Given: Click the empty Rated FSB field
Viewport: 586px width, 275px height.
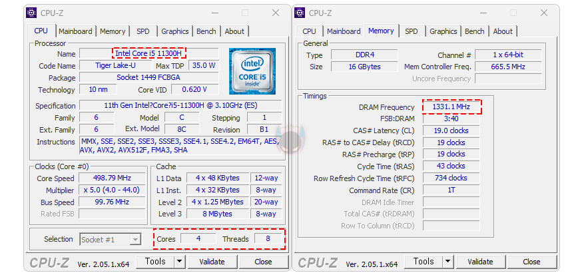Looking at the screenshot, I should [x=112, y=214].
